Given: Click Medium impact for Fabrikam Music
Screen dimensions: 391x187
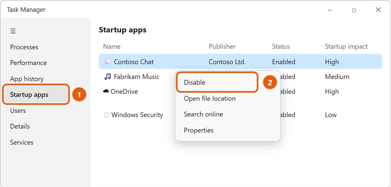Looking at the screenshot, I should [337, 77].
